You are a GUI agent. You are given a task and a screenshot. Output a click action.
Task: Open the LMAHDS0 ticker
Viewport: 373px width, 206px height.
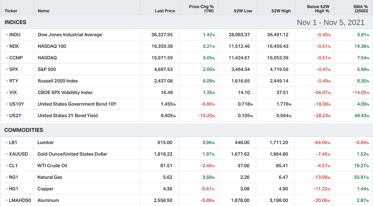pyautogui.click(x=20, y=200)
